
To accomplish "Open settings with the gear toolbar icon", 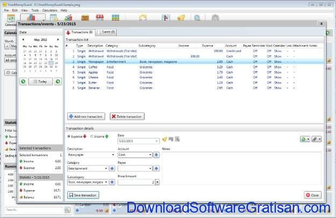I will pos(215,18).
